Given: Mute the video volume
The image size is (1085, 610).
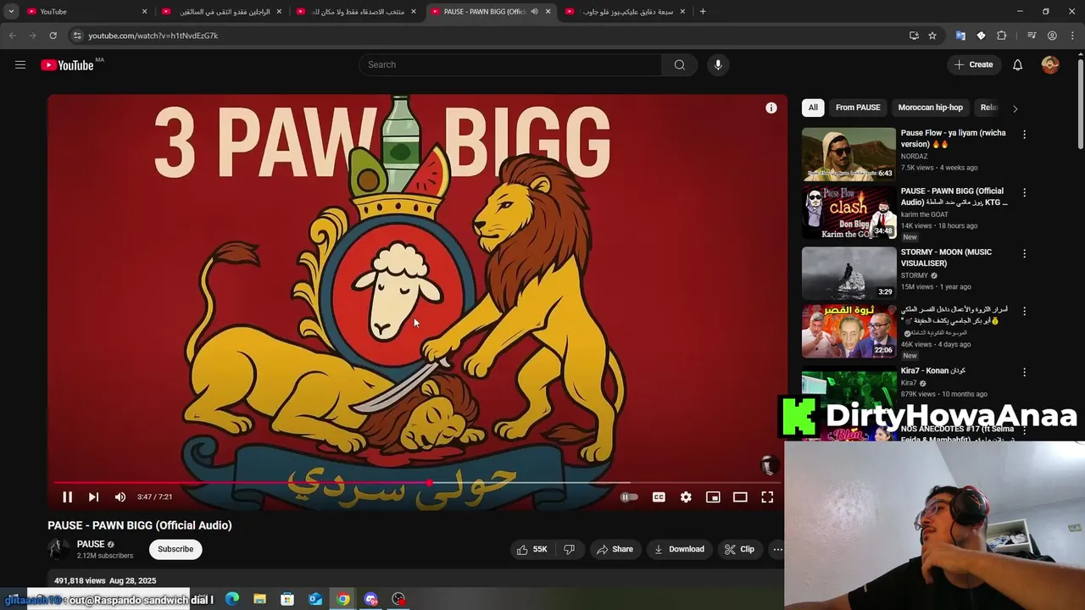Looking at the screenshot, I should [x=120, y=497].
